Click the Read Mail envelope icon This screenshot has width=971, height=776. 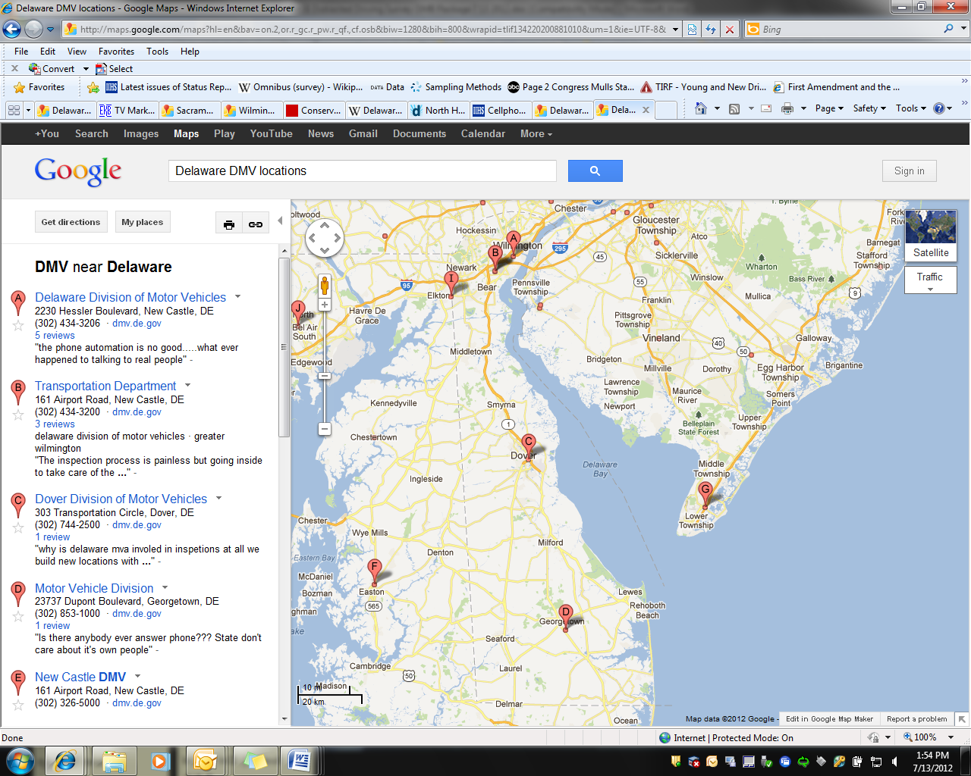(766, 108)
